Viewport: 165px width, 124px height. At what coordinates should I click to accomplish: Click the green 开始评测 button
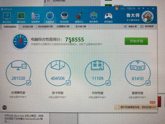[136, 41]
